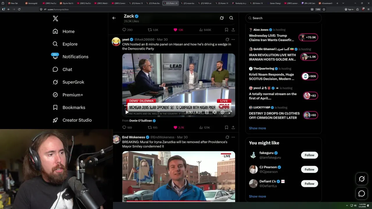
Task: Open Creator Studio in the left navigation
Action: point(72,120)
